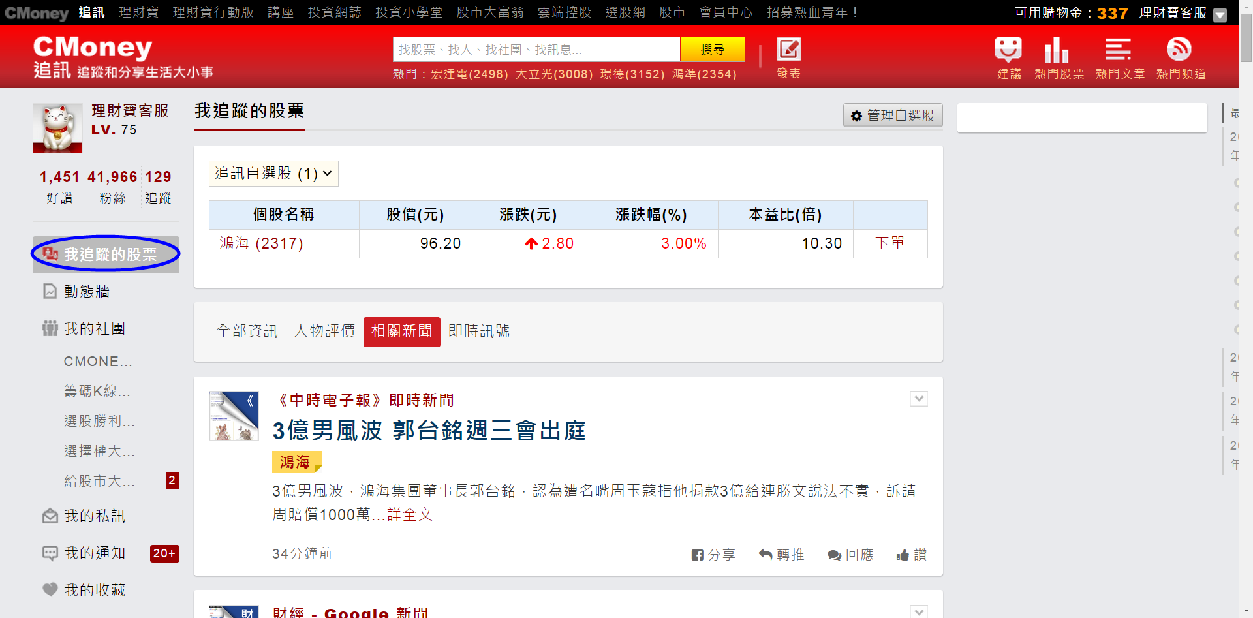1253x618 pixels.
Task: Click 讚 thumbs-up on the news post
Action: click(x=912, y=555)
